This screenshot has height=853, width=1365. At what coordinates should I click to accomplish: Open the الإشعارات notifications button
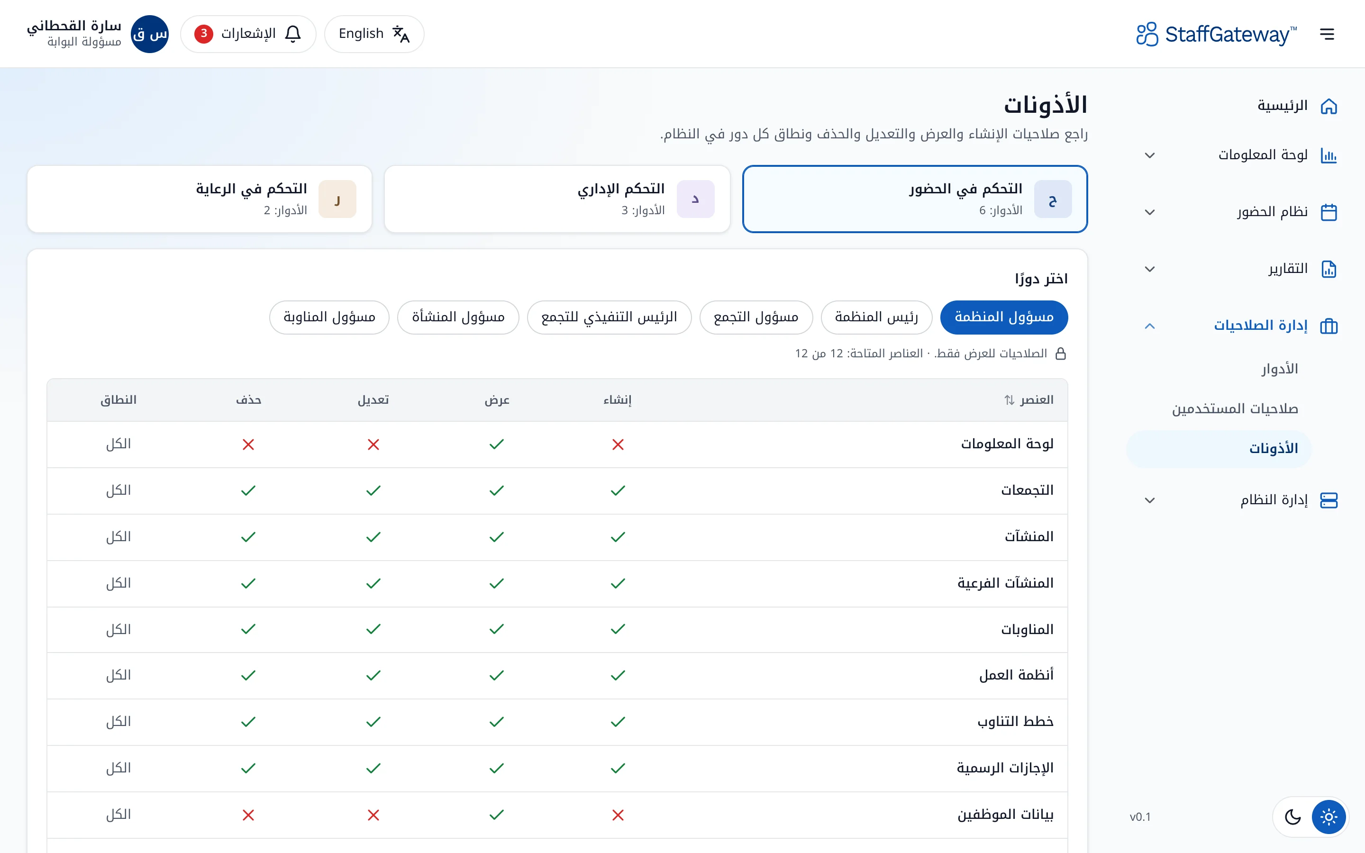[248, 34]
